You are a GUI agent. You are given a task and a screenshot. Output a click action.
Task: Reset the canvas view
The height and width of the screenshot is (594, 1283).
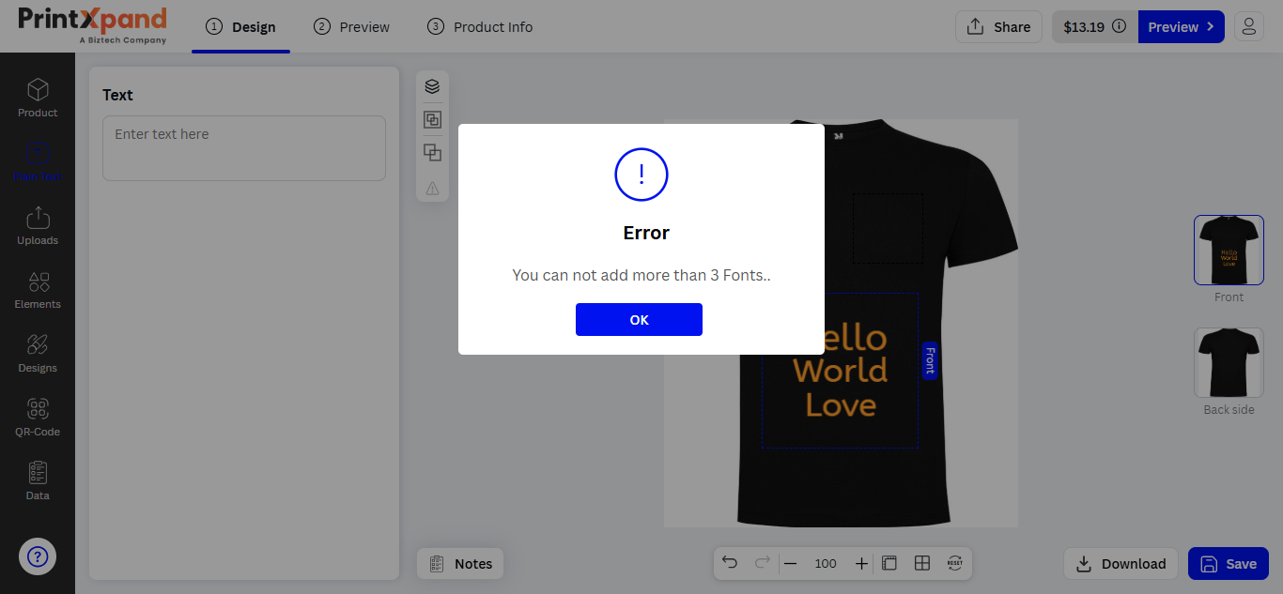tap(955, 563)
